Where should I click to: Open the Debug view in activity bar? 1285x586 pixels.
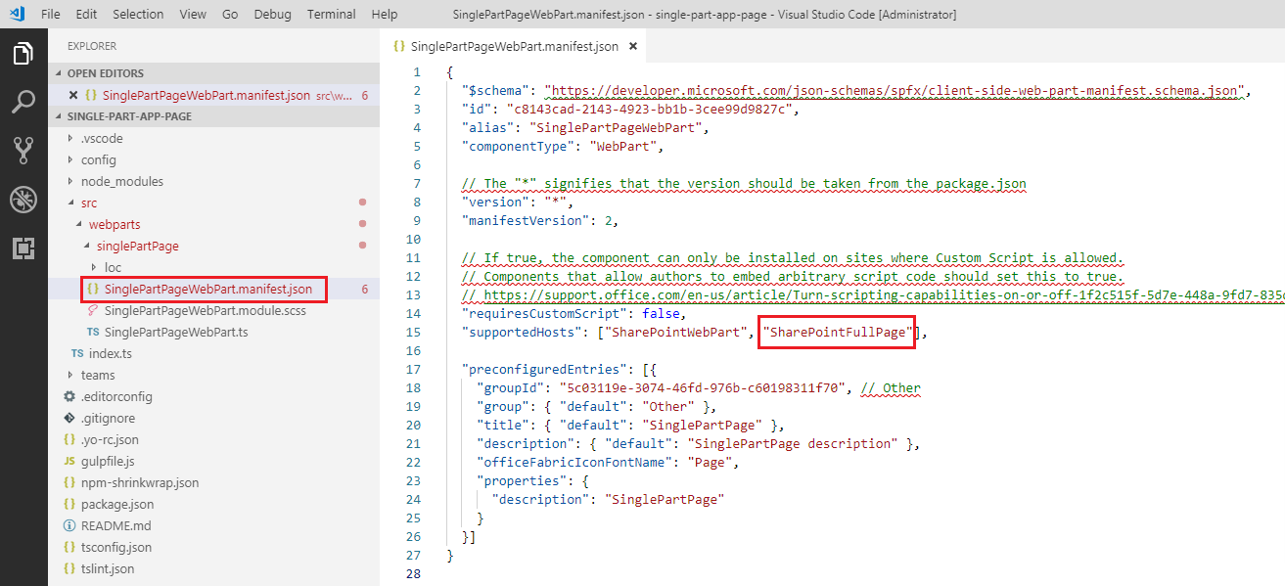(23, 200)
